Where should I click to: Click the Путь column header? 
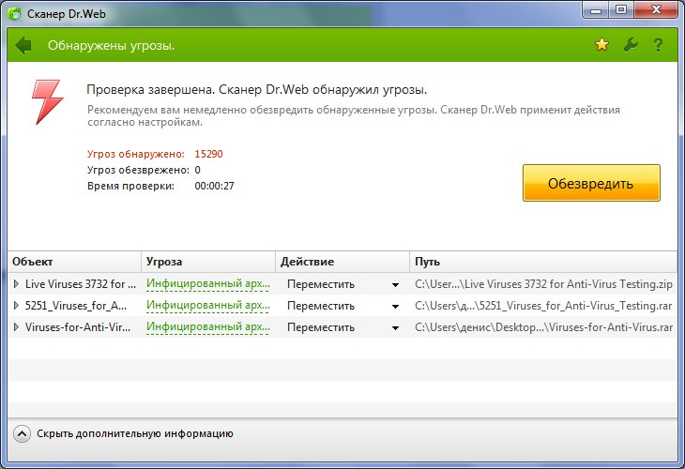pyautogui.click(x=542, y=262)
